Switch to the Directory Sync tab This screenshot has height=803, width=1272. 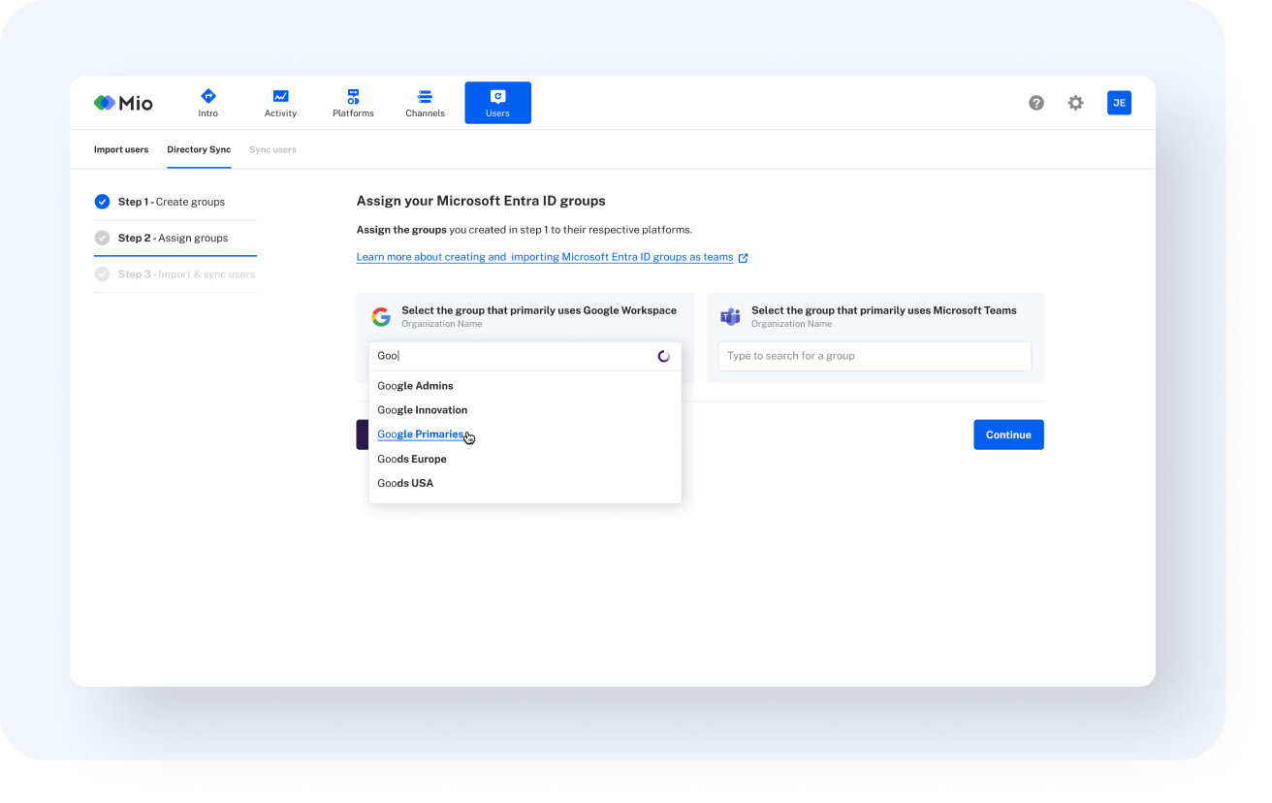199,149
